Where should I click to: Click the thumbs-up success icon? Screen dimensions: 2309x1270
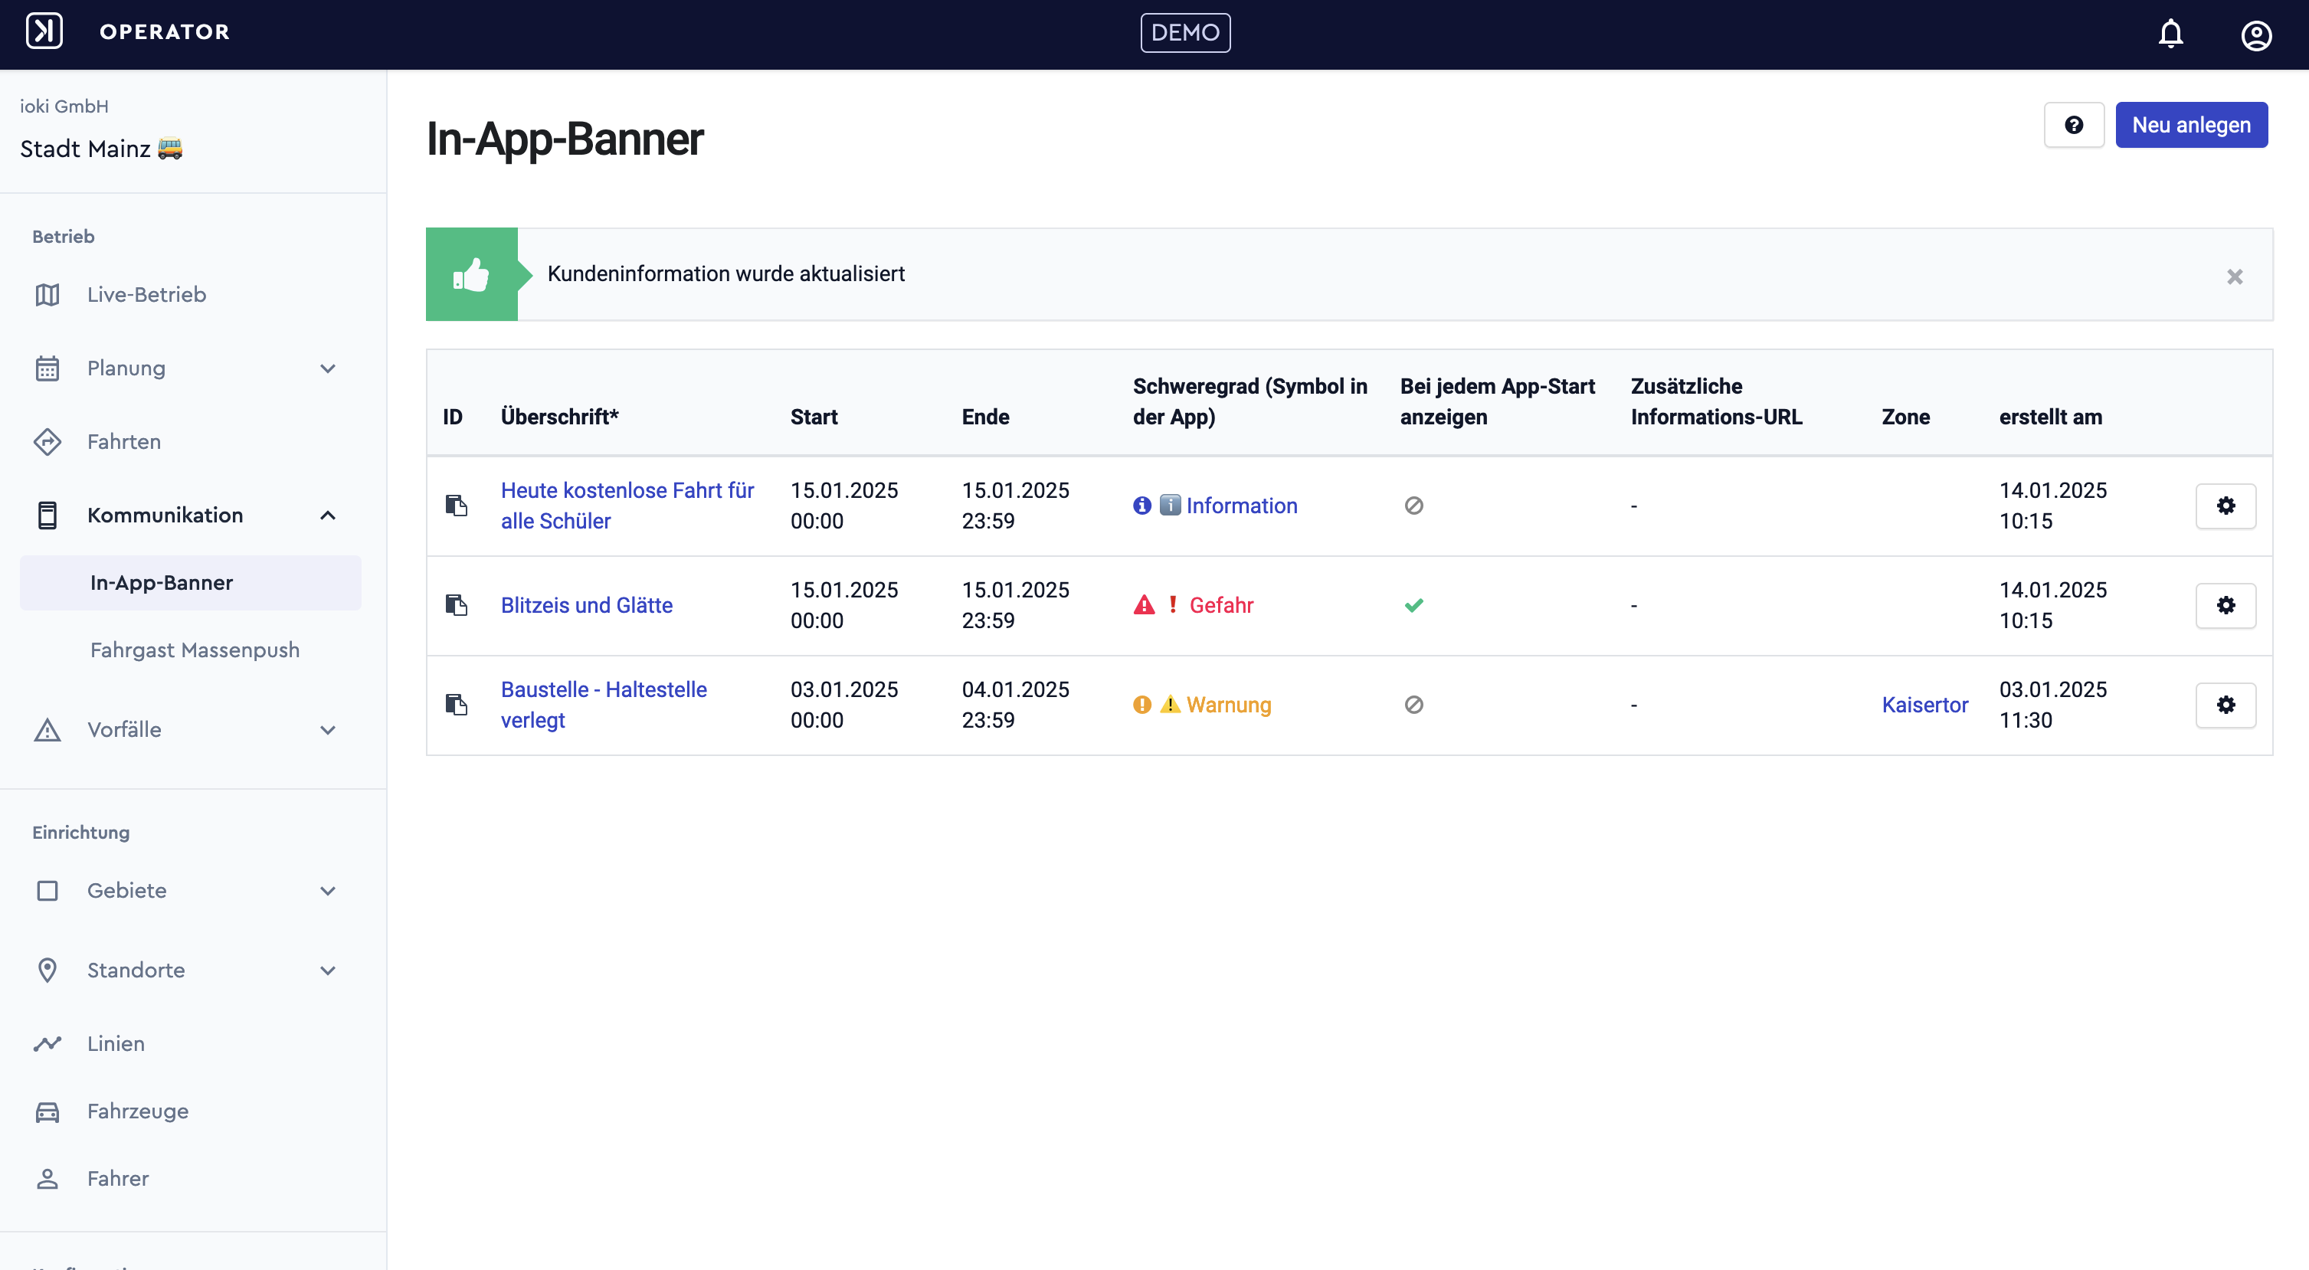click(471, 274)
